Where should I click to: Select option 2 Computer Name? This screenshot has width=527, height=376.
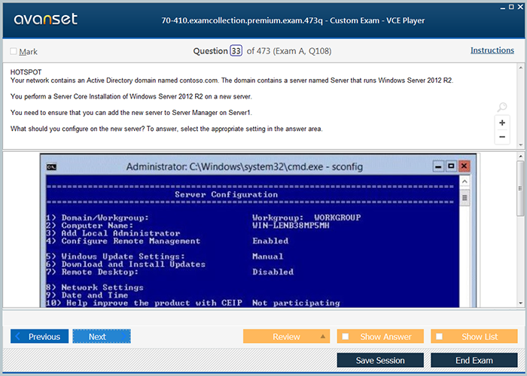[90, 226]
